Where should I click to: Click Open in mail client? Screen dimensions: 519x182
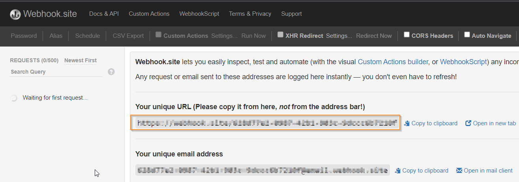(488, 171)
